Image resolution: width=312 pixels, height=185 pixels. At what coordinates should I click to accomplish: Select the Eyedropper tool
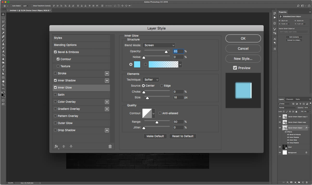click(3, 33)
